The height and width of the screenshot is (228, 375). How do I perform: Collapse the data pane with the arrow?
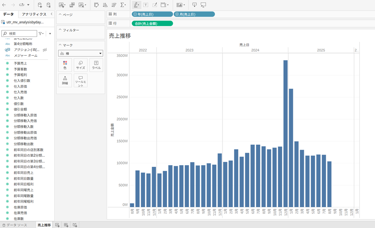pyautogui.click(x=52, y=14)
